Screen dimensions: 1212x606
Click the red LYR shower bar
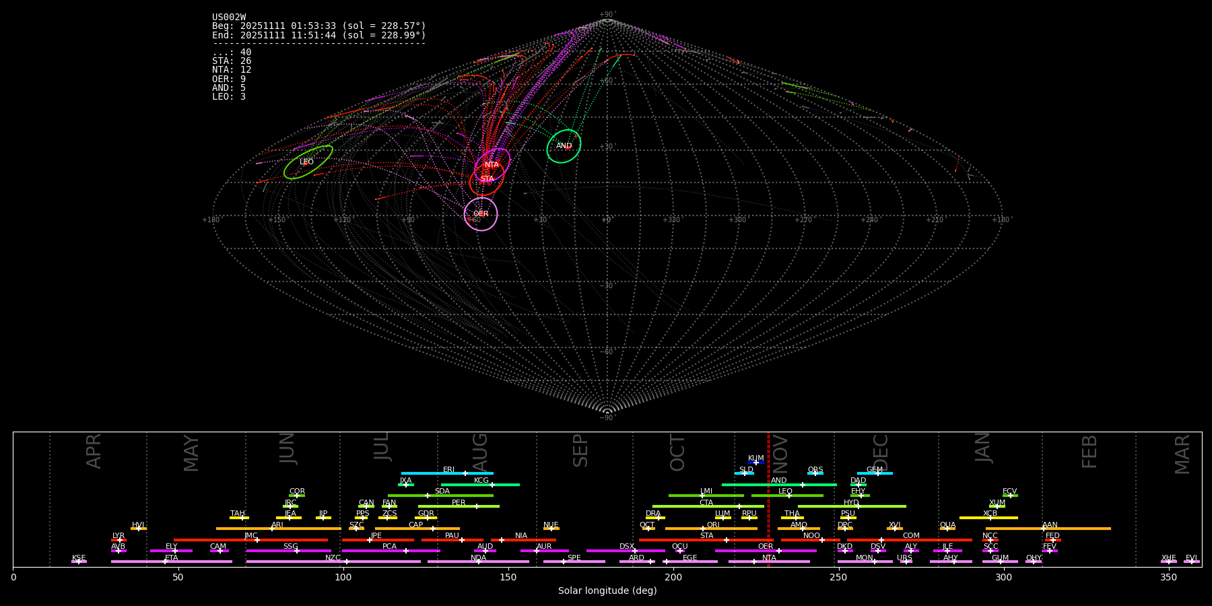point(119,539)
